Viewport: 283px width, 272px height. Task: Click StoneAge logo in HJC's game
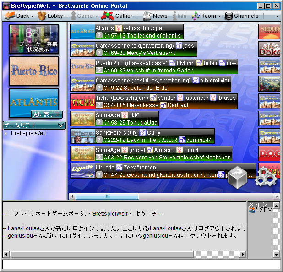pos(83,119)
